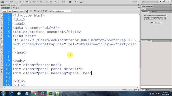Check browser compatibility via toolbar icon
Viewport: 172px width, 96px height.
pyautogui.click(x=42, y=11)
